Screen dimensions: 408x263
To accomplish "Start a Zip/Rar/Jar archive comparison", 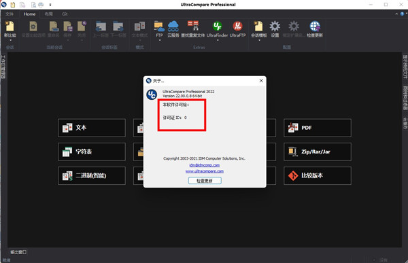I will 318,152.
